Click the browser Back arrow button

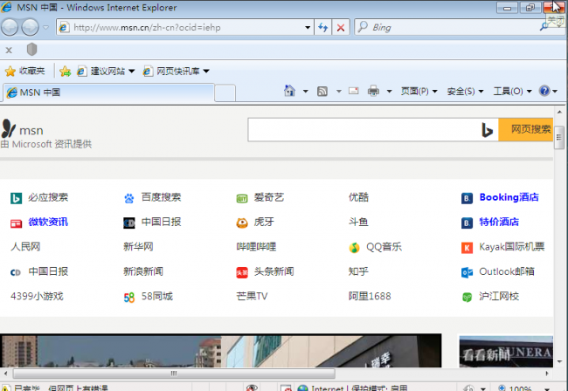tap(10, 27)
